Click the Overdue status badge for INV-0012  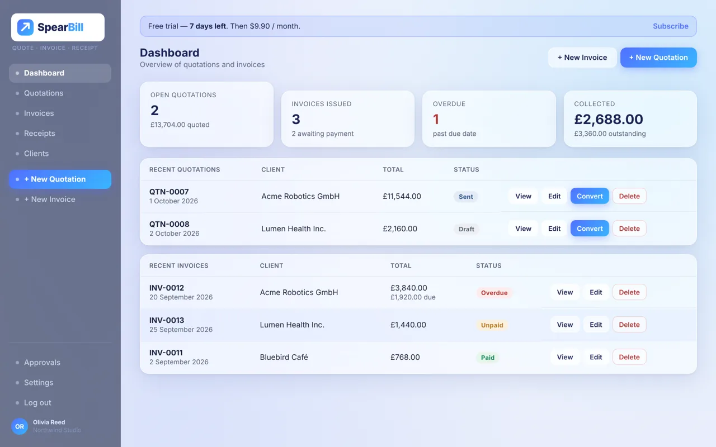point(494,293)
